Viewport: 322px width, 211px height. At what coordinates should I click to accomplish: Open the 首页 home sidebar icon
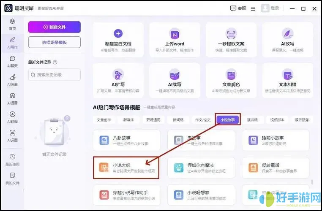click(x=12, y=22)
